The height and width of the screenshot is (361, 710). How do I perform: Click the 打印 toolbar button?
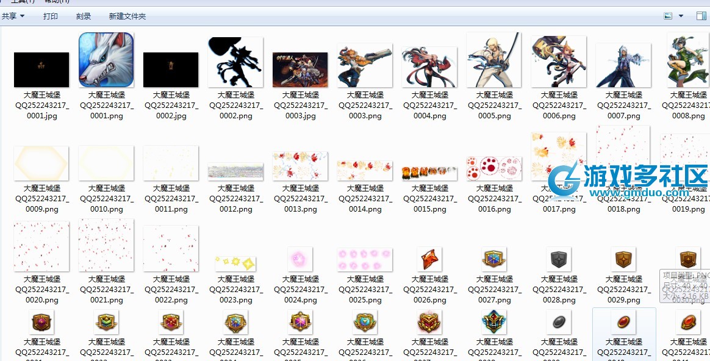point(50,16)
